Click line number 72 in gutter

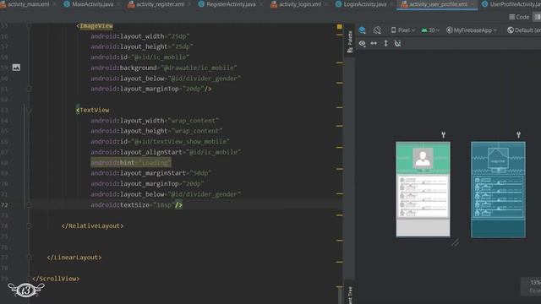pyautogui.click(x=4, y=205)
